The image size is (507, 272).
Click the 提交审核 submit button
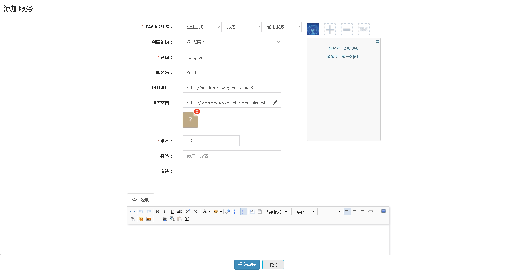247,265
